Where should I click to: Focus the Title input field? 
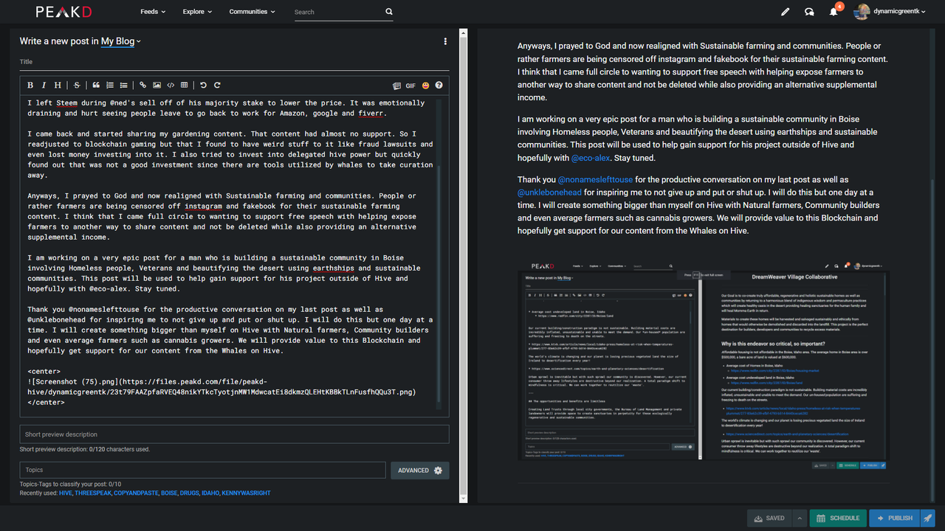[x=234, y=62]
